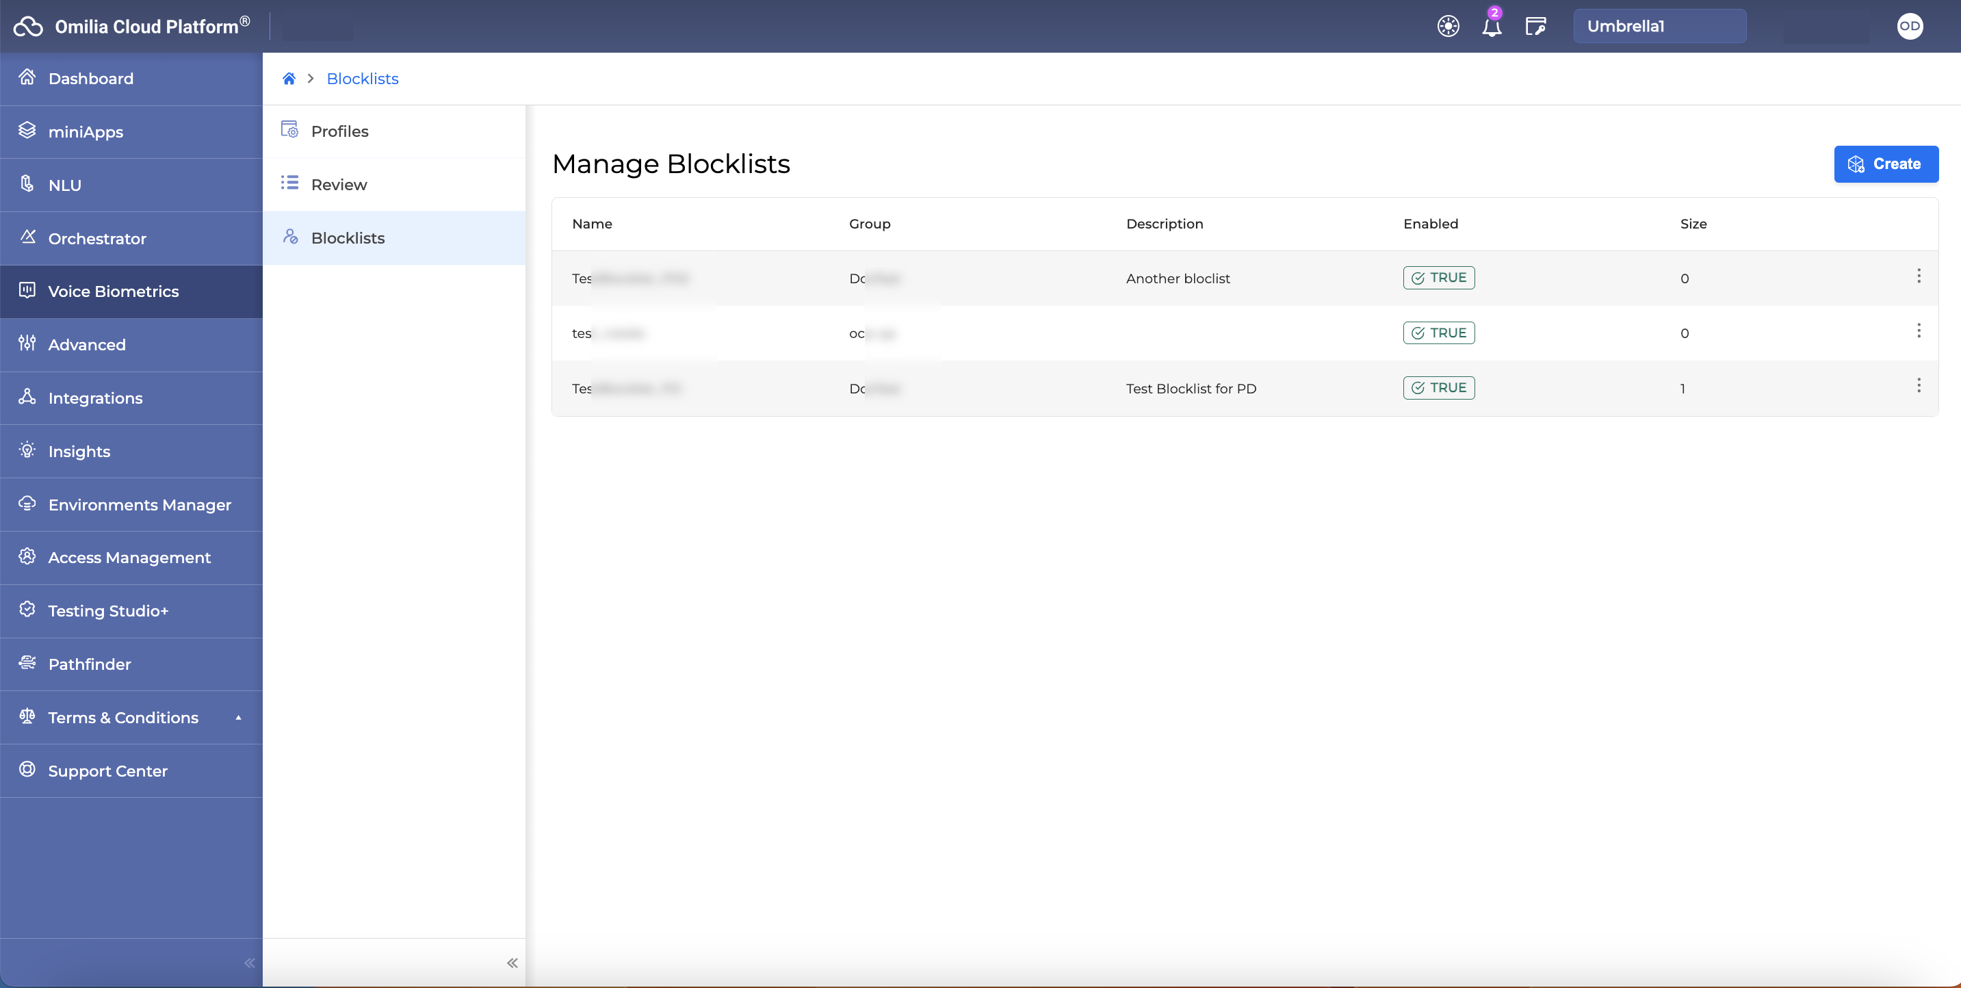The image size is (1961, 988).
Task: Click the Dashboard icon in sidebar
Action: tap(27, 78)
